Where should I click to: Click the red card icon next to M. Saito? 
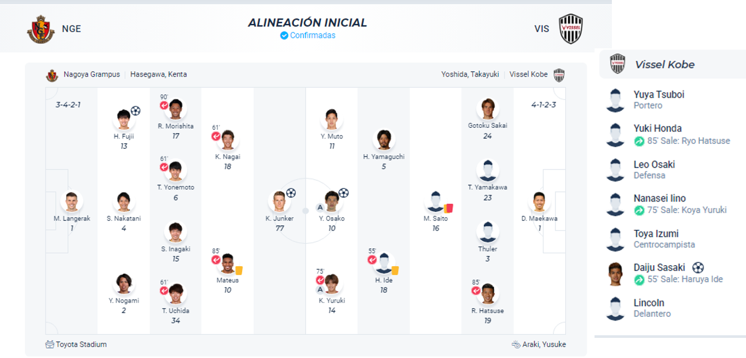(448, 208)
